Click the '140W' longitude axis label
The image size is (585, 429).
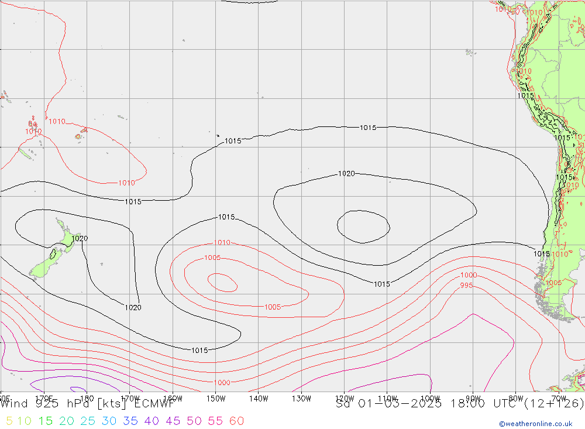click(x=259, y=399)
